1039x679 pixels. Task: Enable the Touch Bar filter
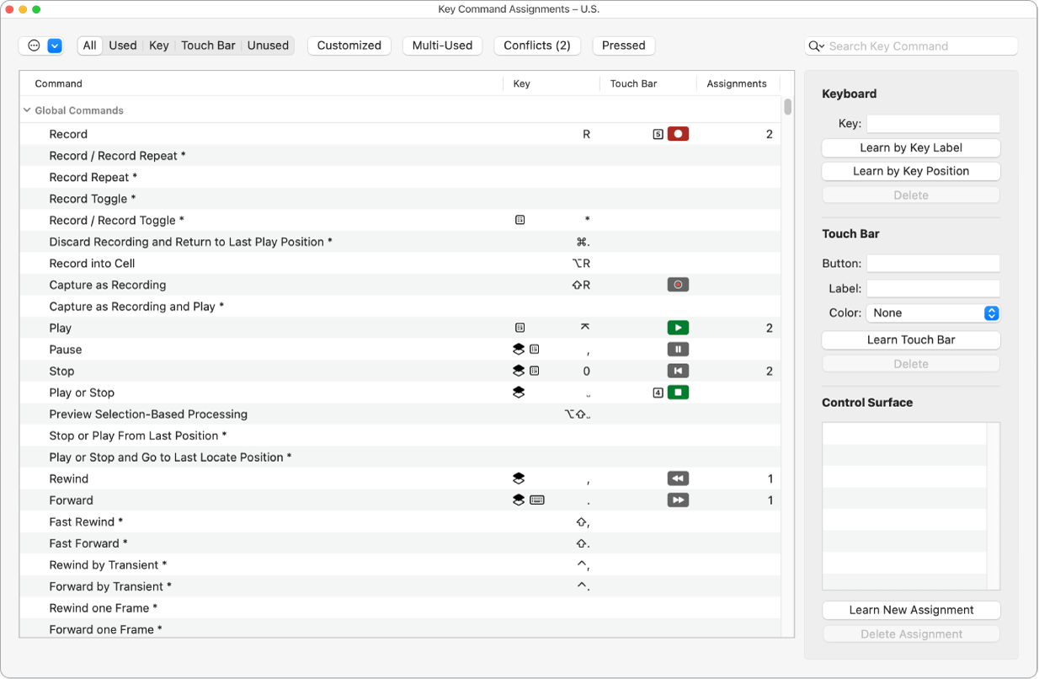208,45
